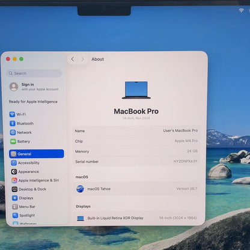Click the Chip row label

79,141
